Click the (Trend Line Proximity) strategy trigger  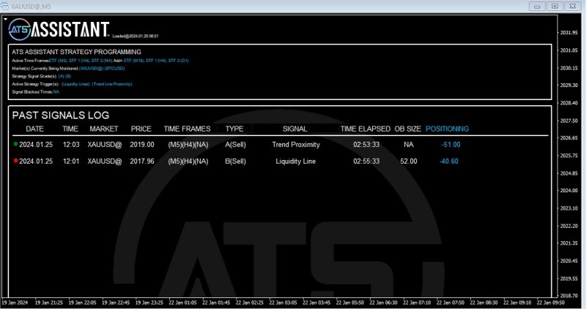coord(112,84)
